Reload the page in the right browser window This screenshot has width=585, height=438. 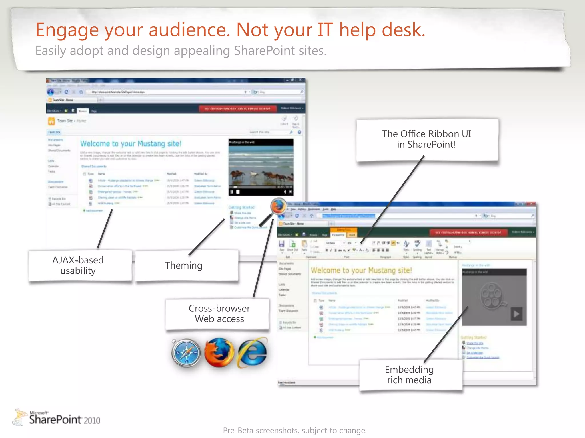297,216
